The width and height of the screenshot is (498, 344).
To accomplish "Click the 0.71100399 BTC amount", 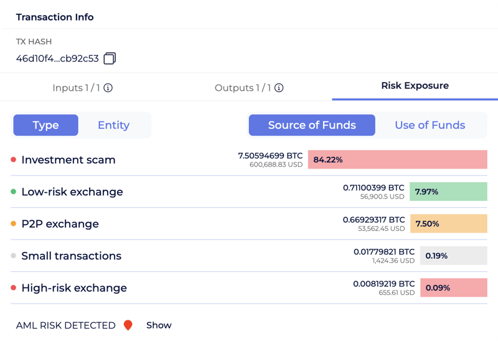I will (374, 188).
